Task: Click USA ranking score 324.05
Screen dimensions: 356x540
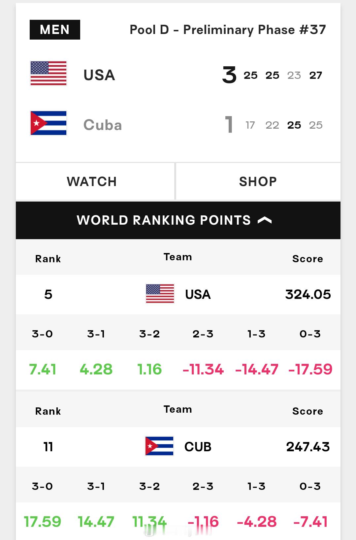Action: 308,294
